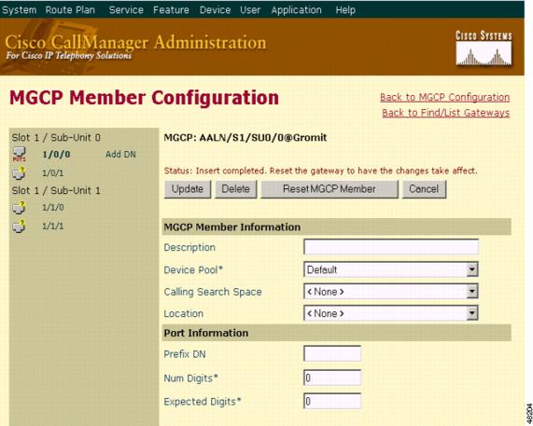This screenshot has width=533, height=426.
Task: Click the MGCP Member Information section header
Action: [336, 227]
